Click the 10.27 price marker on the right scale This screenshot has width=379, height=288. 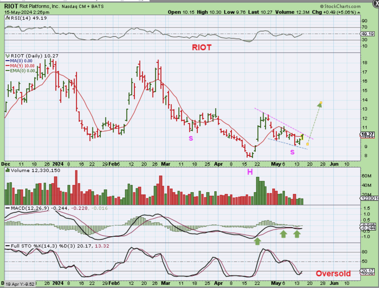pyautogui.click(x=368, y=134)
